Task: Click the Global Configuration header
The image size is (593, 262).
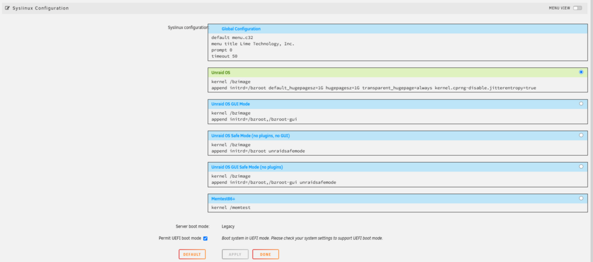Action: click(x=398, y=28)
